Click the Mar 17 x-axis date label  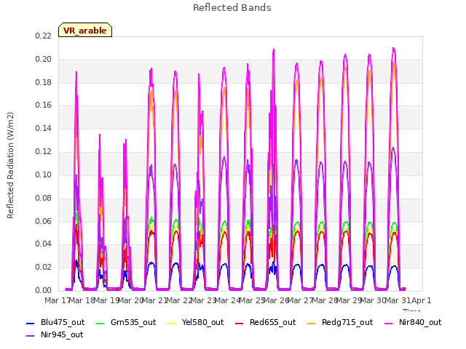click(58, 300)
